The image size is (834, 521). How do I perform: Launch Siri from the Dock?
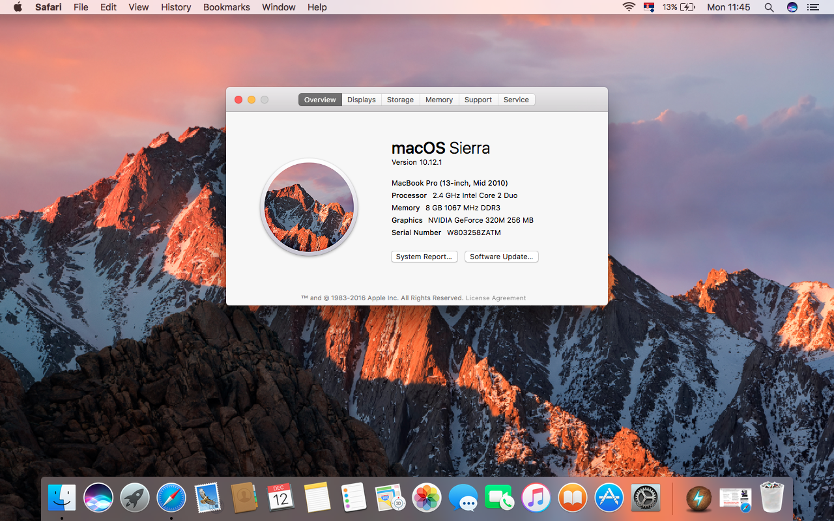click(x=98, y=498)
